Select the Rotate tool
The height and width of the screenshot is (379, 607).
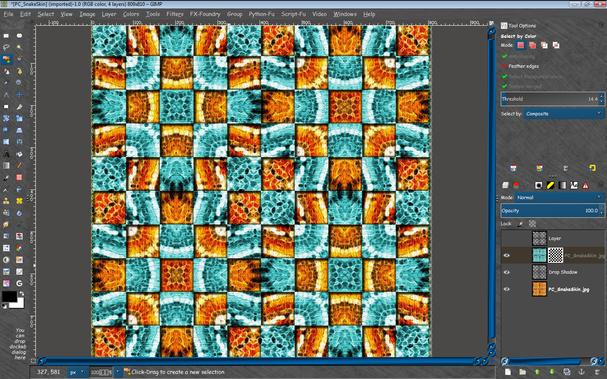click(6, 118)
